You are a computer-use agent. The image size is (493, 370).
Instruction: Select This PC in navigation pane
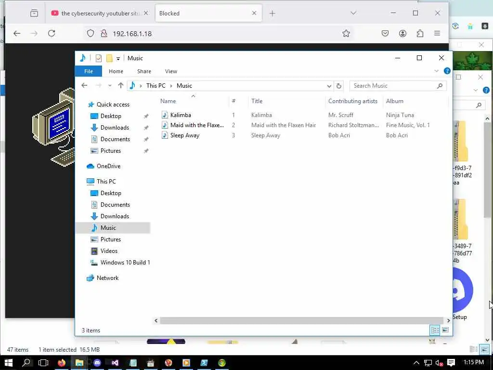(x=106, y=182)
